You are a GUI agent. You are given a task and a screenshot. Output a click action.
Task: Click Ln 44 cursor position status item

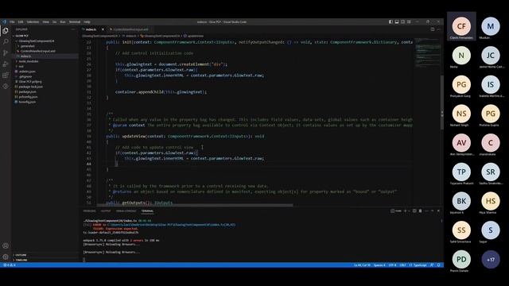[x=362, y=265]
